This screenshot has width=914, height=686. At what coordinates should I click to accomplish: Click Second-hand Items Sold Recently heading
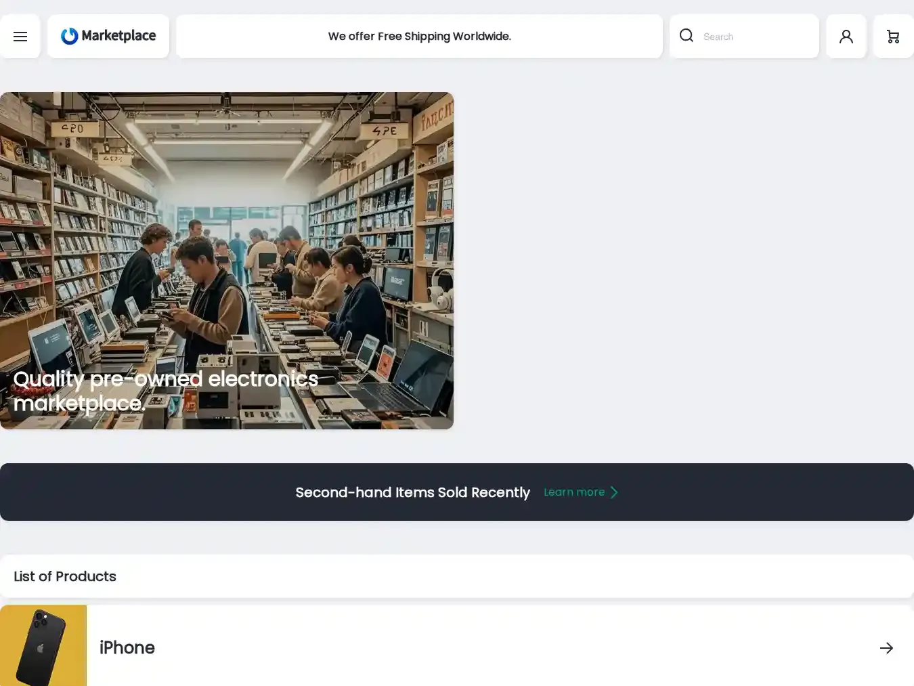click(412, 492)
